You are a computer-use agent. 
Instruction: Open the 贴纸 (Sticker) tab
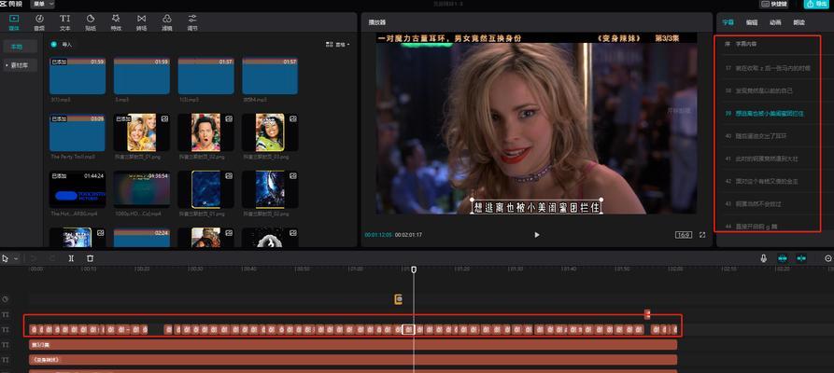coord(91,21)
